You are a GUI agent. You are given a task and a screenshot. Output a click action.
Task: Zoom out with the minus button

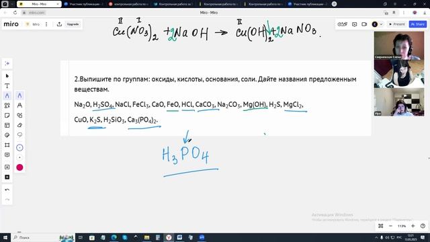390,226
